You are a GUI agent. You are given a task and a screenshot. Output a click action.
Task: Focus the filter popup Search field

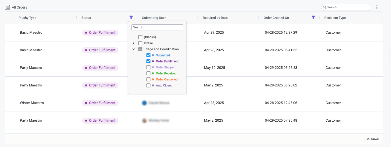point(157,27)
